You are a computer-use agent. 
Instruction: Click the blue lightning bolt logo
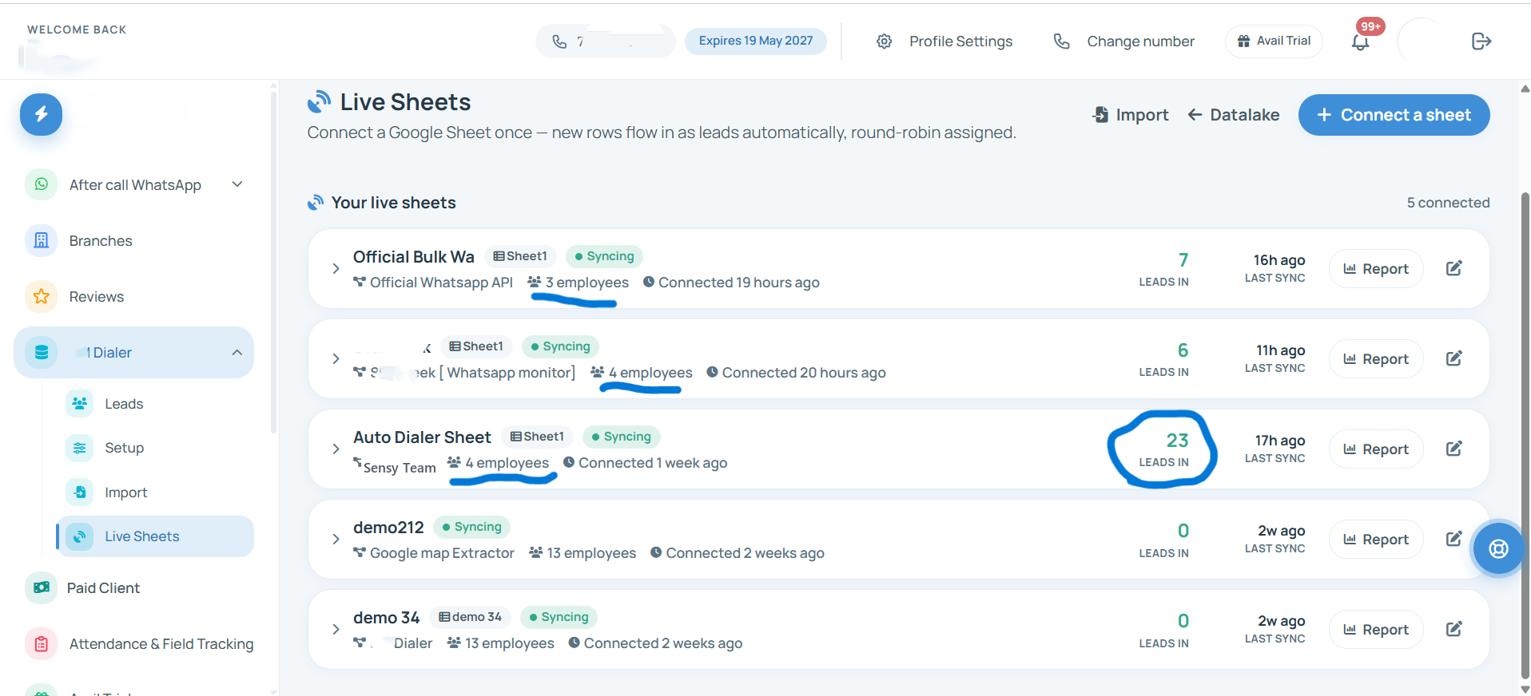pyautogui.click(x=42, y=114)
